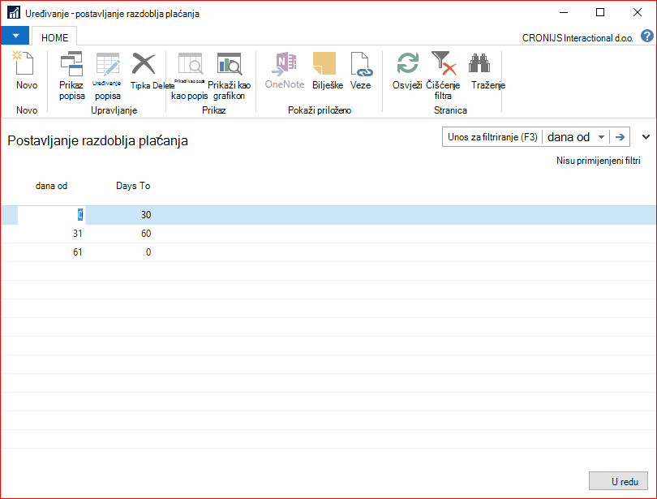Click the Novo new record icon
This screenshot has width=657, height=499.
(x=24, y=63)
